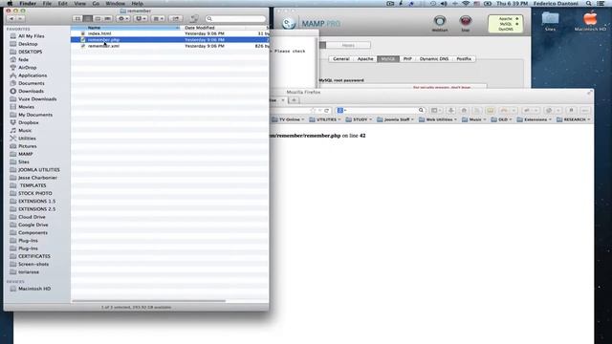The height and width of the screenshot is (344, 612).
Task: Click the Wi-Fi menu bar icon
Action: (x=466, y=4)
